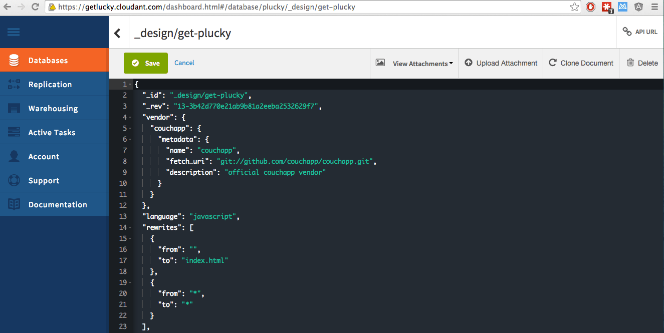Open the Support icon in the sidebar
Viewport: 664px width, 333px height.
tap(13, 180)
